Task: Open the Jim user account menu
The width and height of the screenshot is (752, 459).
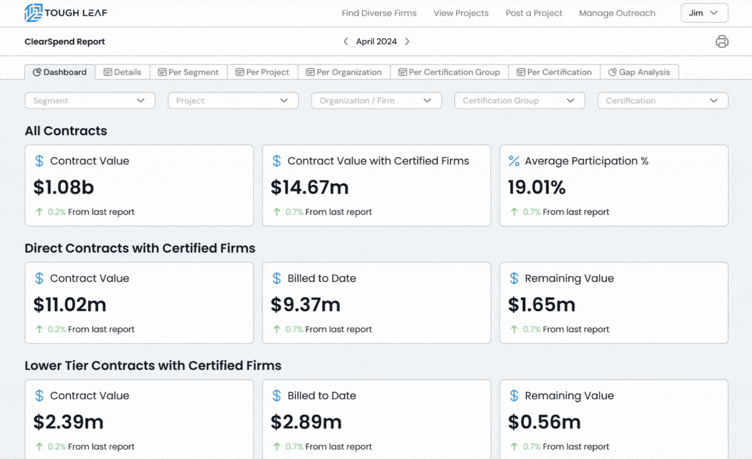Action: click(704, 13)
